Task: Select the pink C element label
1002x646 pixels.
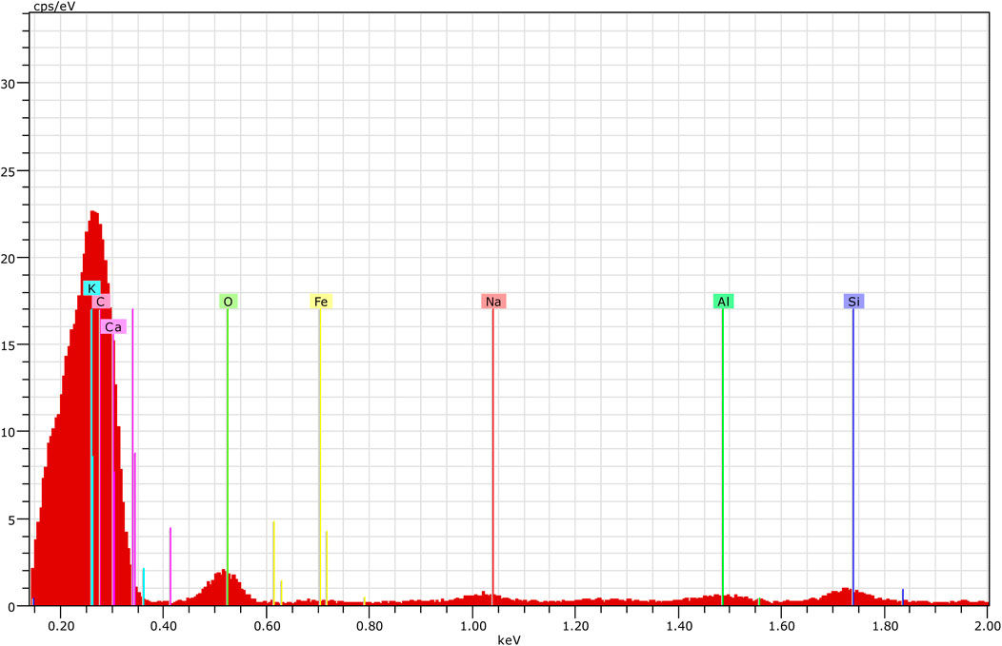Action: tap(100, 302)
